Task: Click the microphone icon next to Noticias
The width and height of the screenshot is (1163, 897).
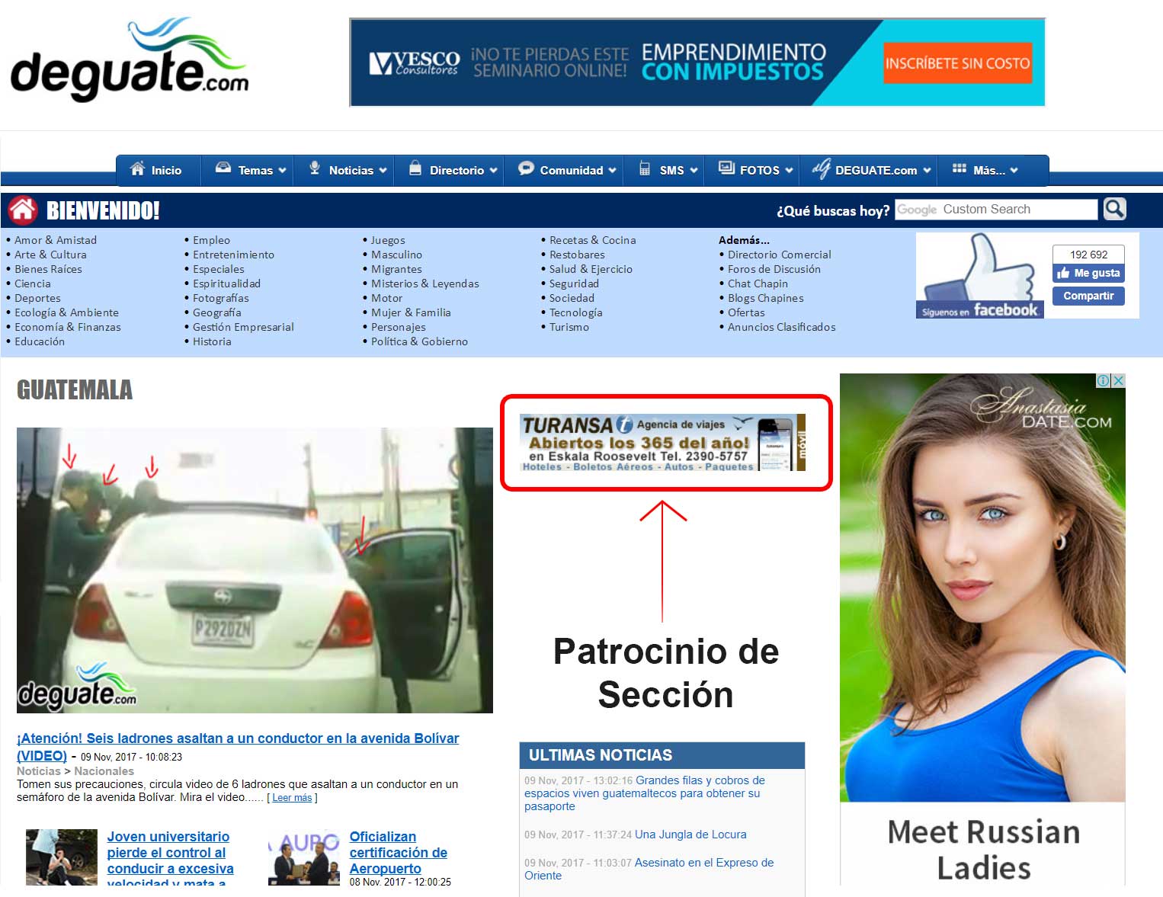Action: (314, 168)
